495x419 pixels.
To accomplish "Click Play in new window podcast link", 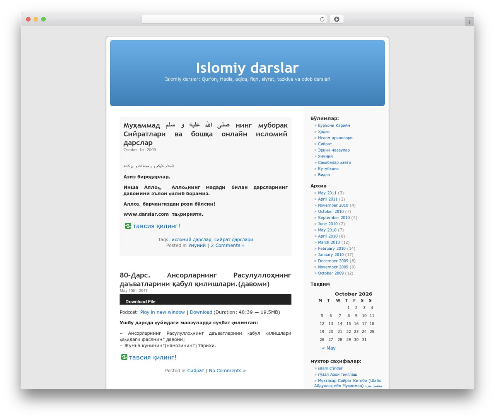I will [x=162, y=312].
